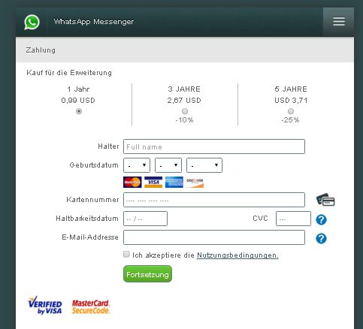Click the green Fortsetzung button

[147, 274]
